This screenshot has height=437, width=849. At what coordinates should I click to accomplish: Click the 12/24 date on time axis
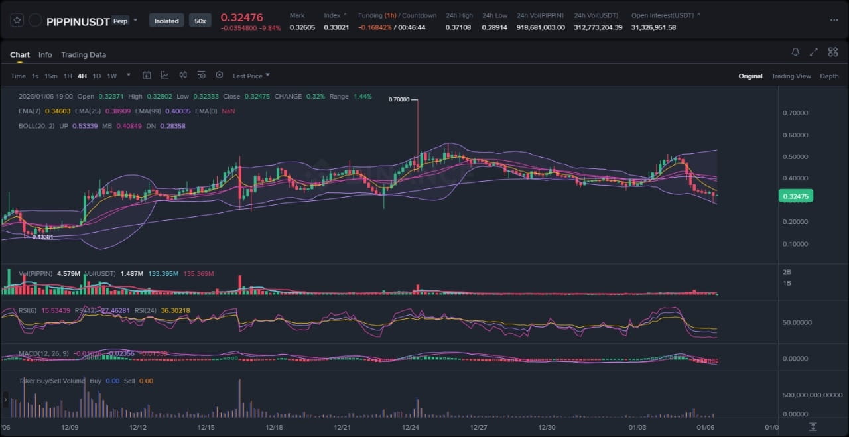pyautogui.click(x=410, y=428)
